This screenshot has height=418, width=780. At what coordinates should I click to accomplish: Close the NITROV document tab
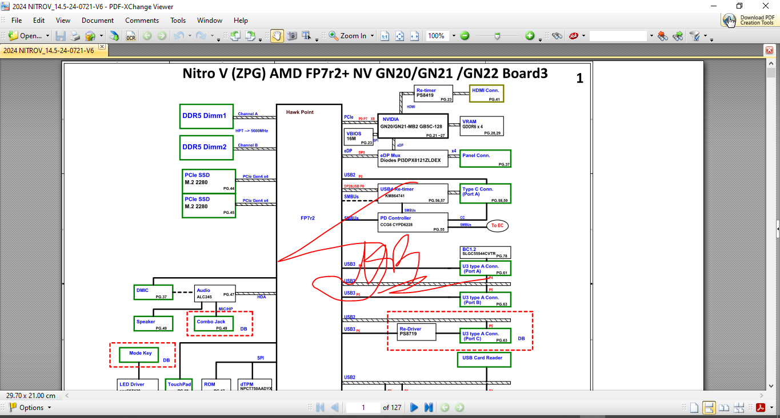tap(102, 46)
